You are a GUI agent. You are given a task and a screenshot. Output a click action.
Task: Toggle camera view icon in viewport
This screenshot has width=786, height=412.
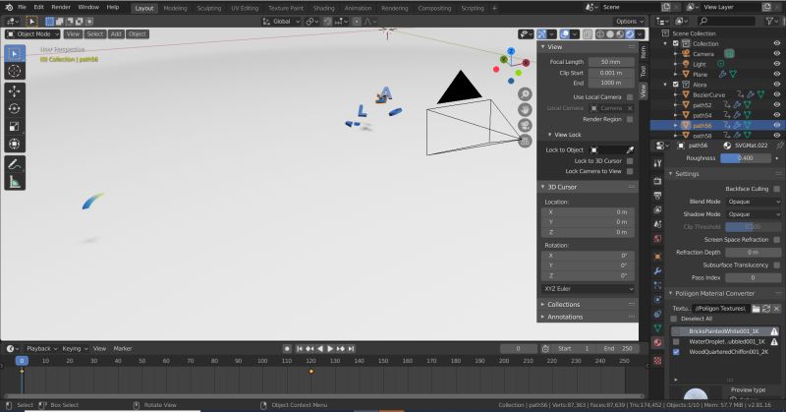coord(525,125)
